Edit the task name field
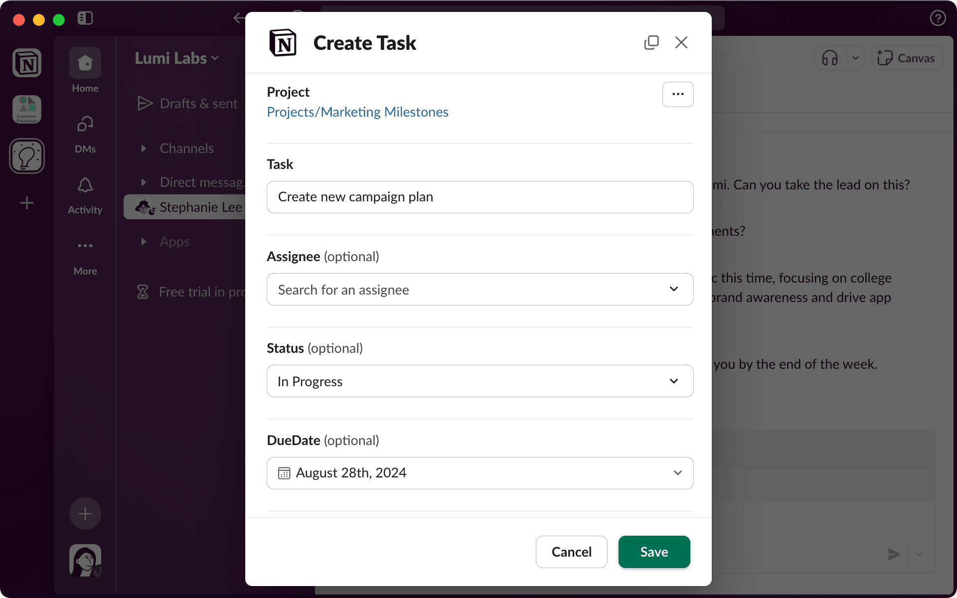Image resolution: width=957 pixels, height=598 pixels. [479, 197]
